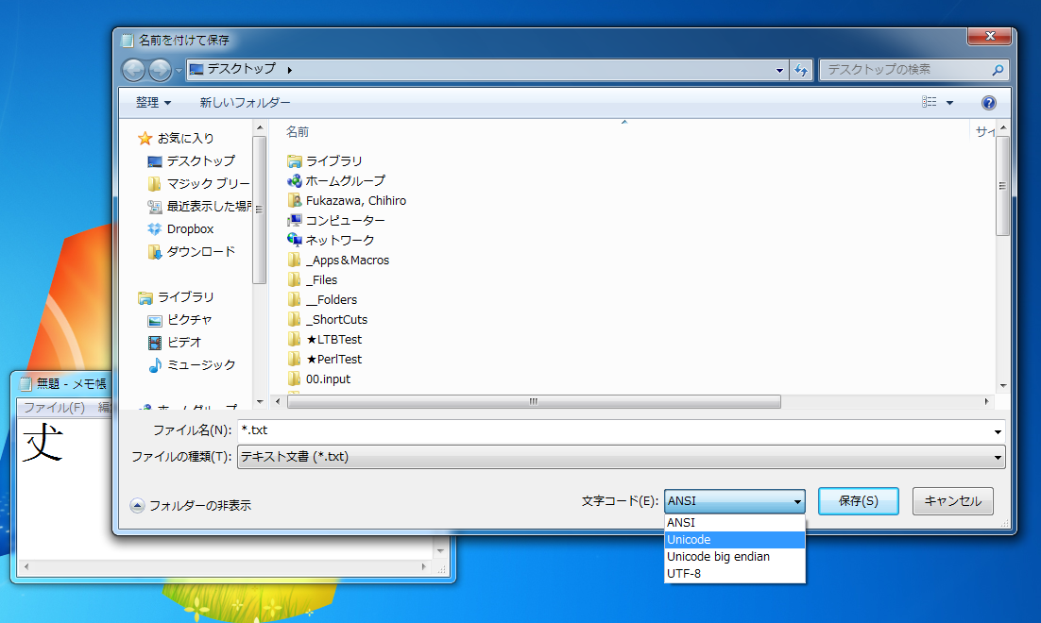1041x623 pixels.
Task: Select ANSI from encoding list
Action: click(734, 523)
